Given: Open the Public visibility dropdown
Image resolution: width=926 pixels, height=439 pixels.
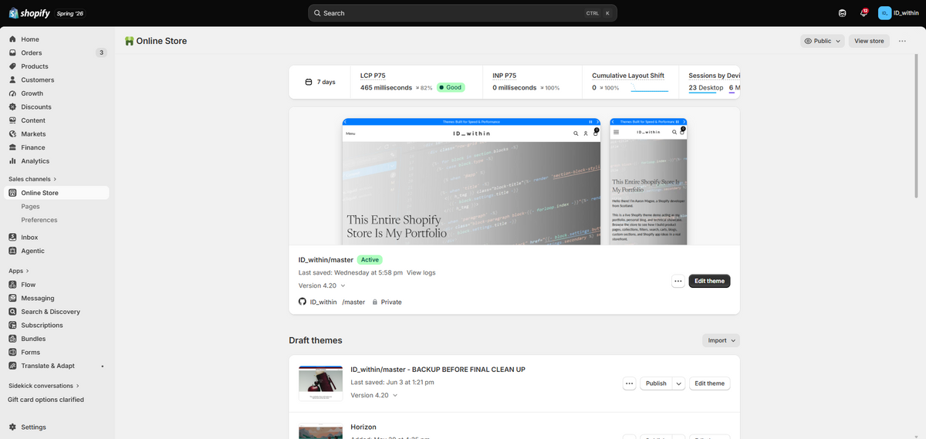Looking at the screenshot, I should (822, 41).
